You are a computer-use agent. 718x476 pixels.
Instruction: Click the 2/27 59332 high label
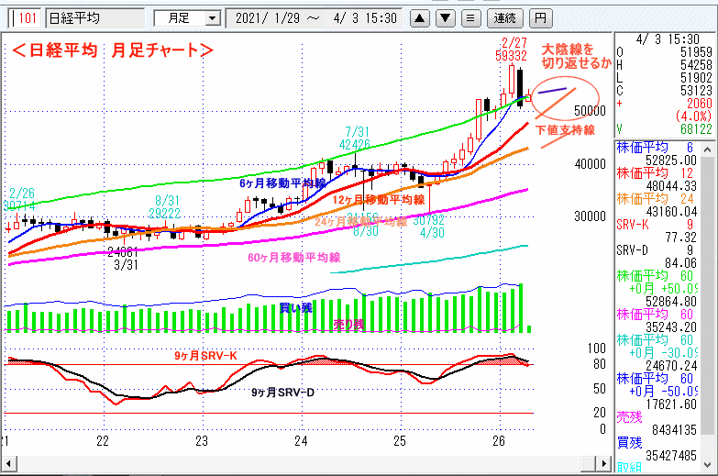click(512, 50)
